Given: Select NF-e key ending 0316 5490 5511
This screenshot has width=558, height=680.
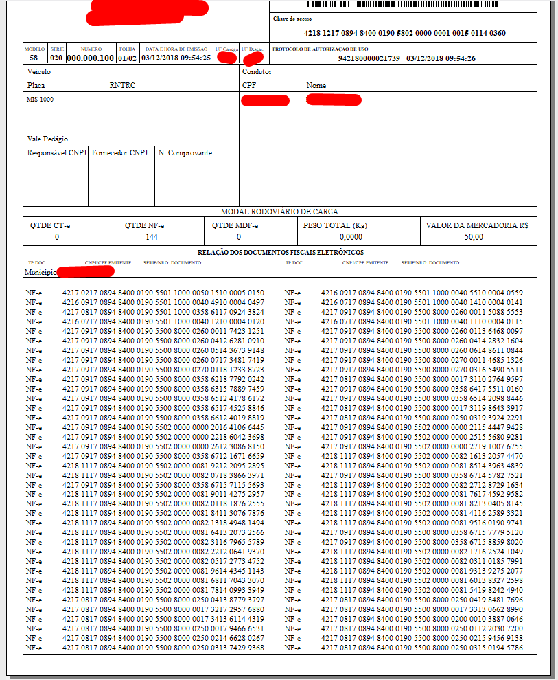Looking at the screenshot, I should point(421,370).
